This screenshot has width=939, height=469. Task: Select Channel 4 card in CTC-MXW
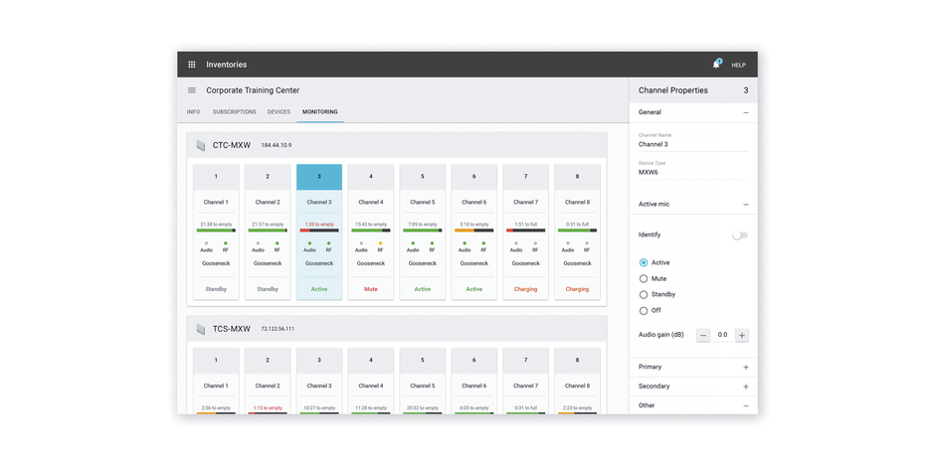click(371, 233)
